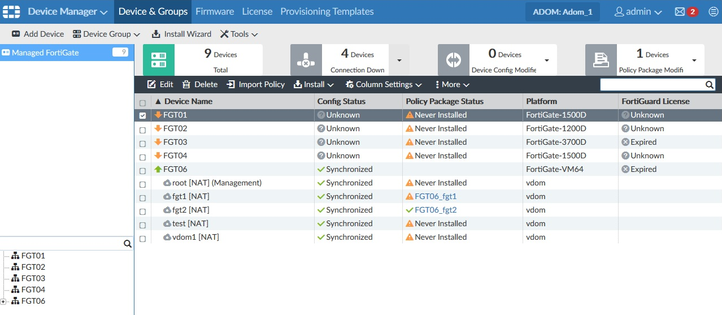Open the FGT06_fgt1 policy package link
722x315 pixels.
pos(435,197)
